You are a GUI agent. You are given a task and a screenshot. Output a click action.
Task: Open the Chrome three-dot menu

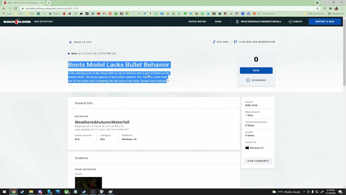(x=342, y=8)
